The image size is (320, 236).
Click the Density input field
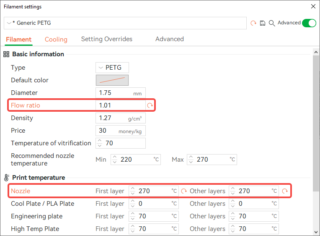point(120,118)
